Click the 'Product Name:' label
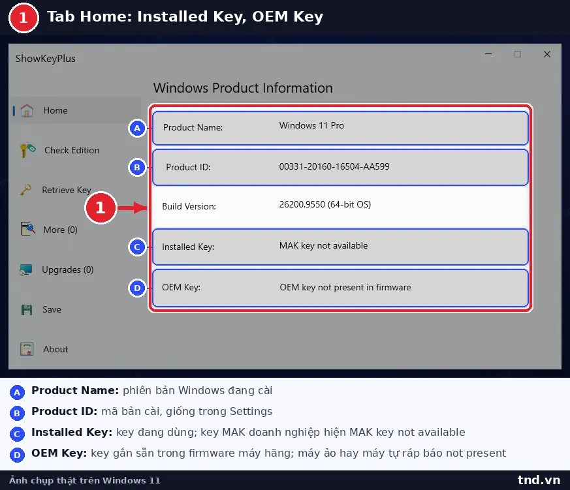Screen dimensions: 570x490 pos(193,127)
